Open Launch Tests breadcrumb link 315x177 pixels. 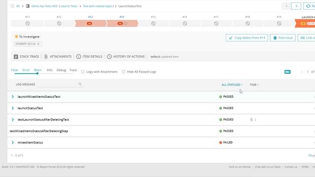69,6
